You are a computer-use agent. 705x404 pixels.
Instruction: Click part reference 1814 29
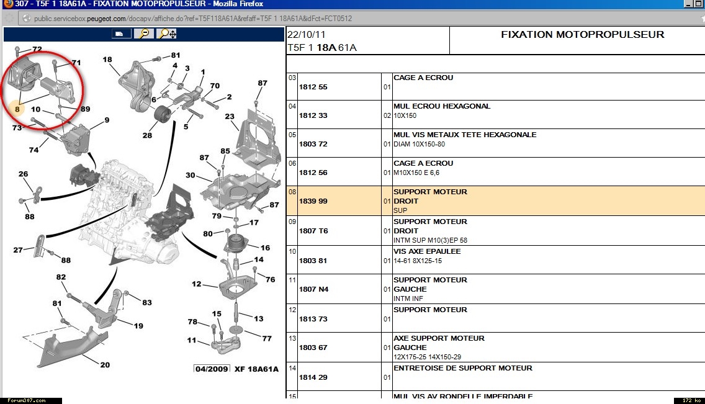point(313,377)
